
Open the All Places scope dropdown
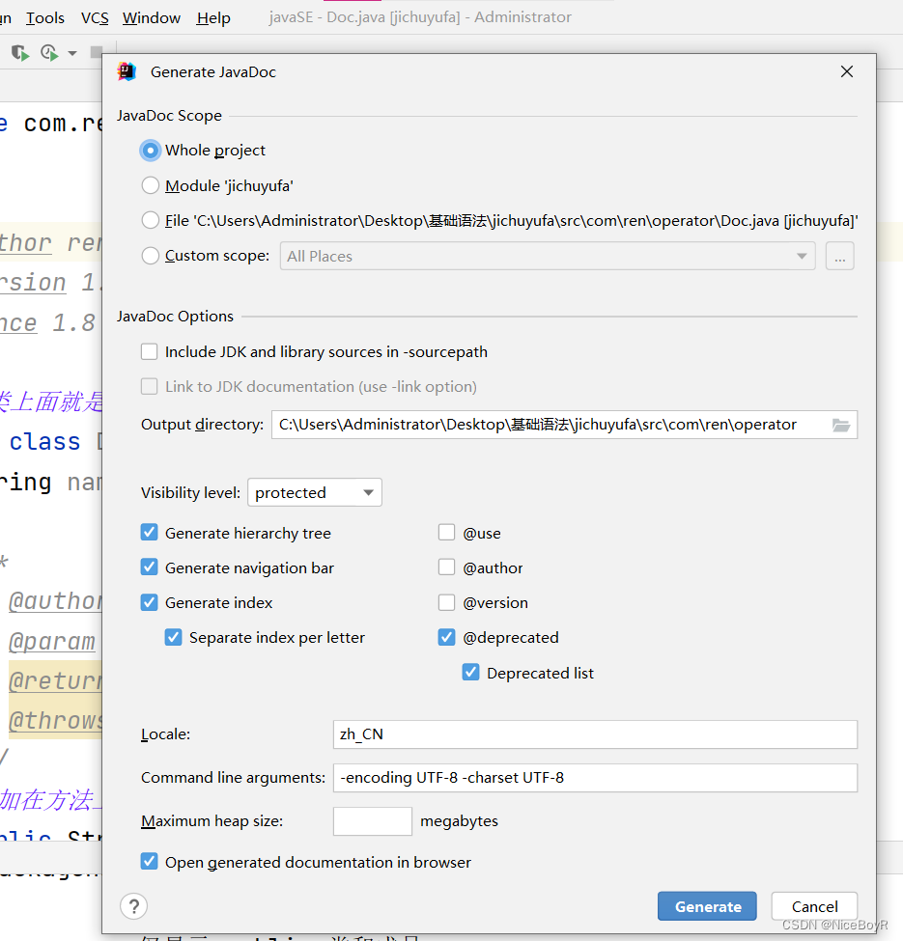click(x=802, y=256)
